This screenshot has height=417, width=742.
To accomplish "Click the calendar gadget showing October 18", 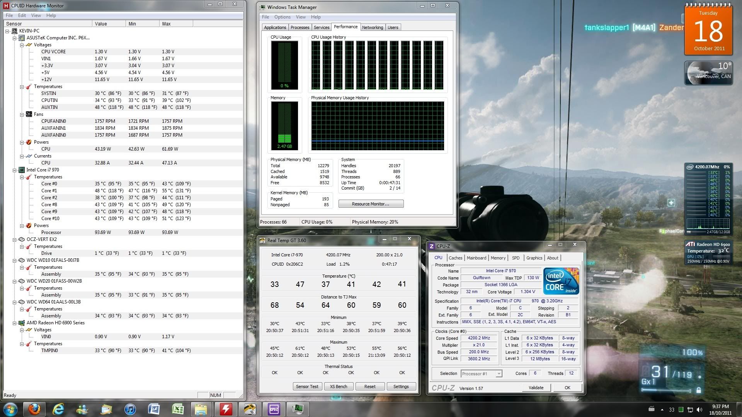I will (x=708, y=29).
